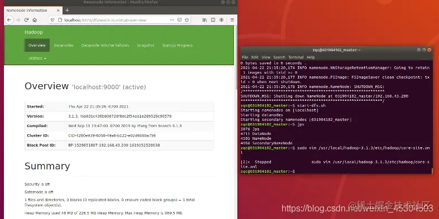Open the Snapshot tab
439x219 pixels.
click(146, 45)
